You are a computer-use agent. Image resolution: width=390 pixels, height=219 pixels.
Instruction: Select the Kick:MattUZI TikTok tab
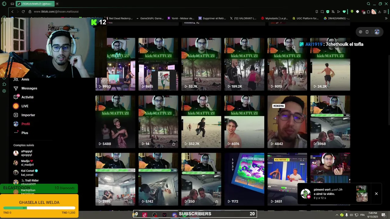coord(35,4)
